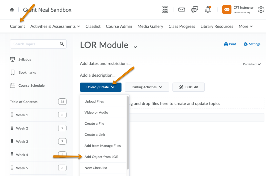
Task: Open the notifications bell icon
Action: point(208,10)
